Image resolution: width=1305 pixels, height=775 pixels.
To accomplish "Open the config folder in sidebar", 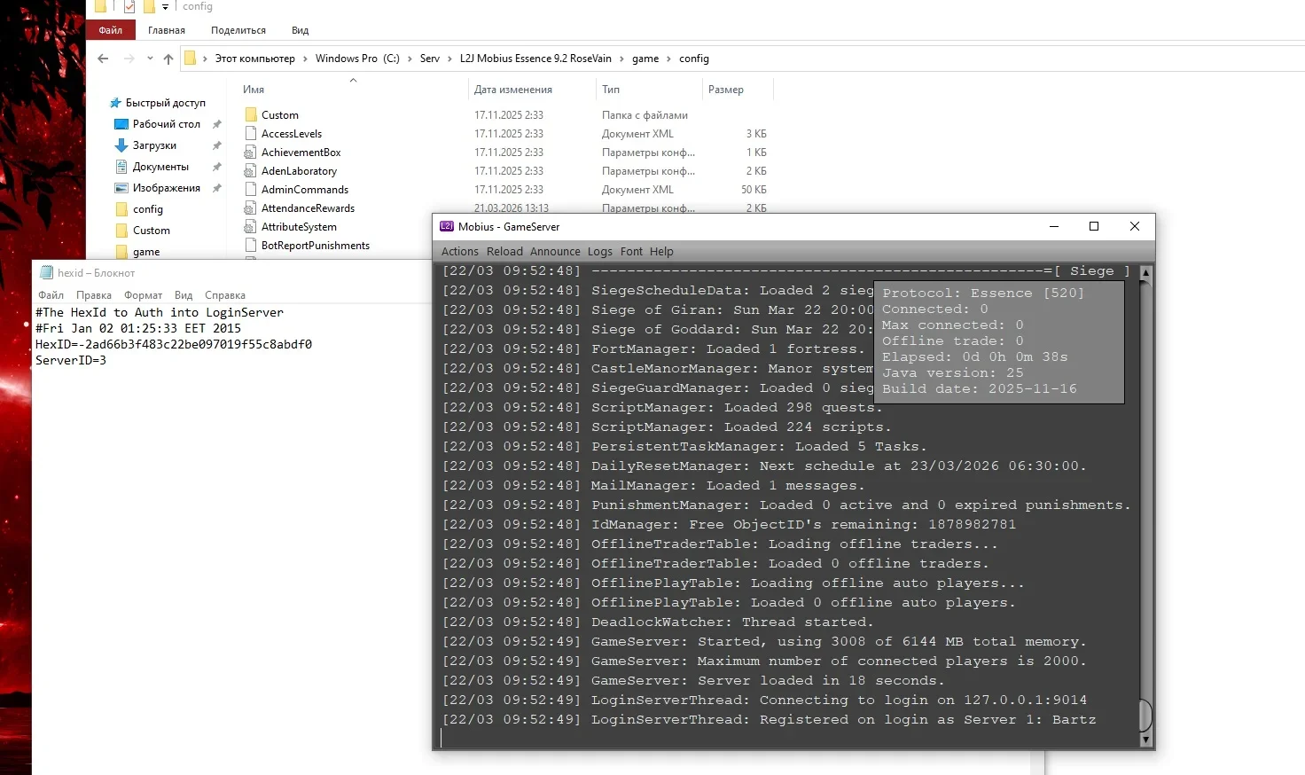I will pos(148,209).
